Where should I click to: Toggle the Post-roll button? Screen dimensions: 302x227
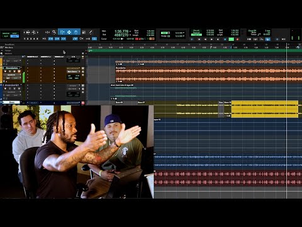point(196,33)
